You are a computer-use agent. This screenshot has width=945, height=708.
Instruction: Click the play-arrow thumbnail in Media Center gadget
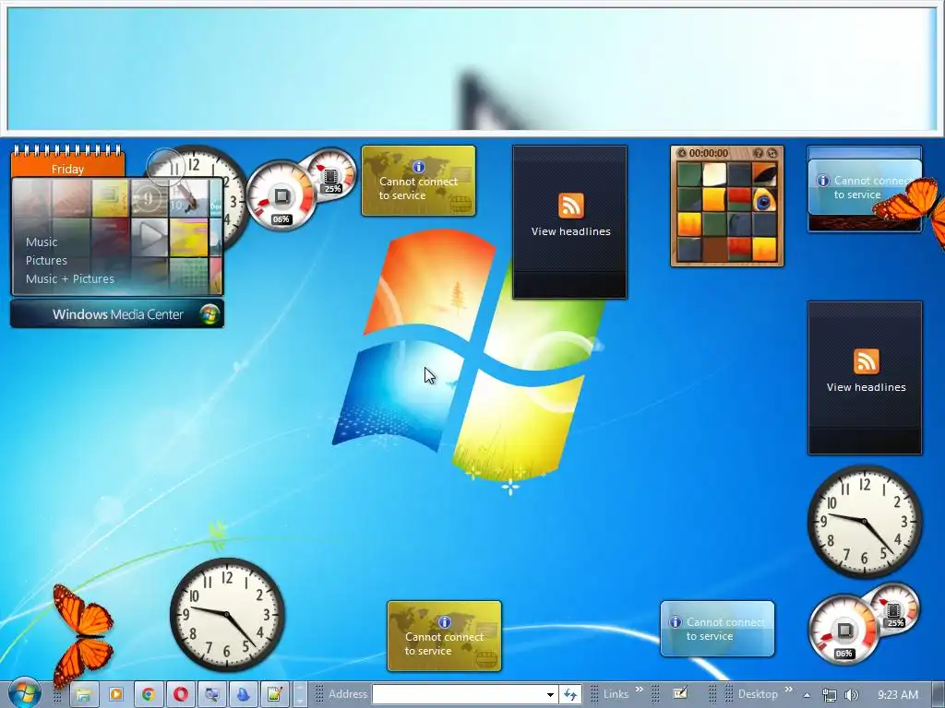[x=150, y=237]
